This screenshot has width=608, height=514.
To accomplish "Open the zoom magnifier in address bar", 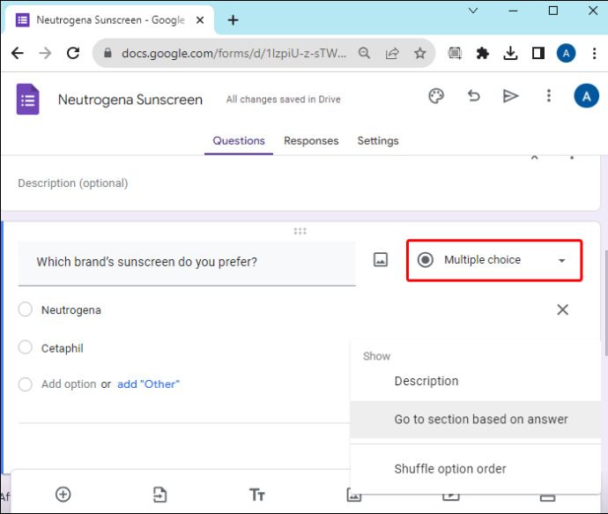I will (364, 53).
